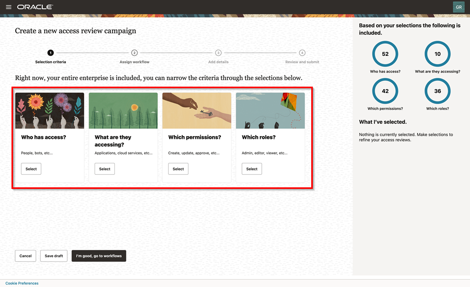The image size is (470, 287).
Task: Click Create, update, approve, etc... description
Action: 194,153
